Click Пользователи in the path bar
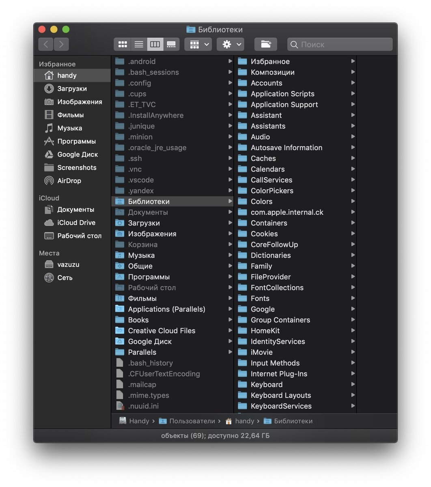Image resolution: width=431 pixels, height=487 pixels. click(187, 421)
